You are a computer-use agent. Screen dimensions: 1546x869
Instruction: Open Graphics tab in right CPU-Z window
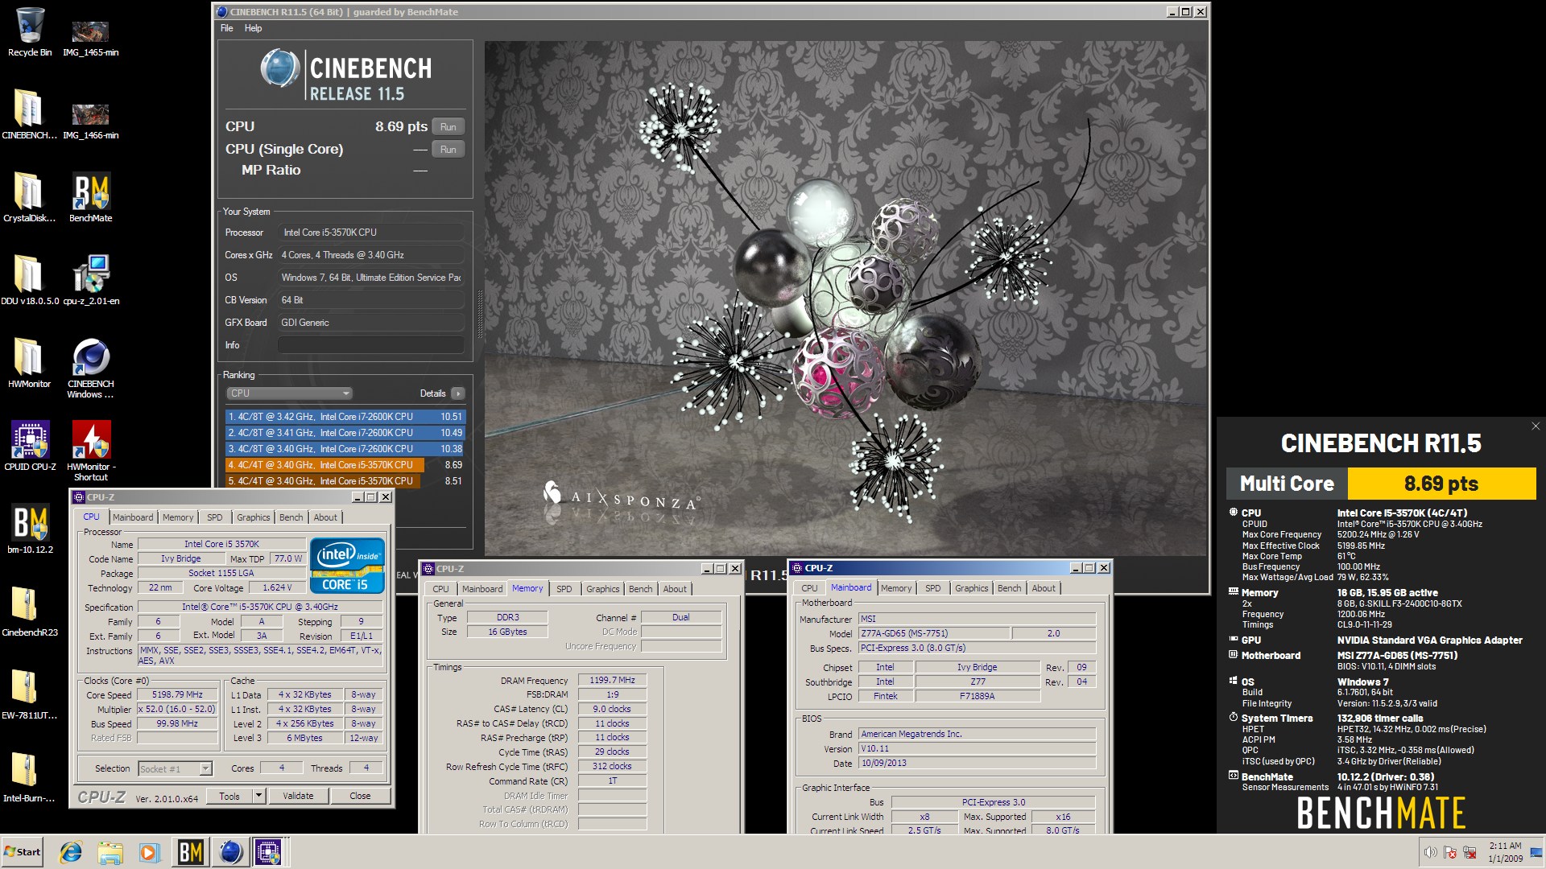[972, 588]
